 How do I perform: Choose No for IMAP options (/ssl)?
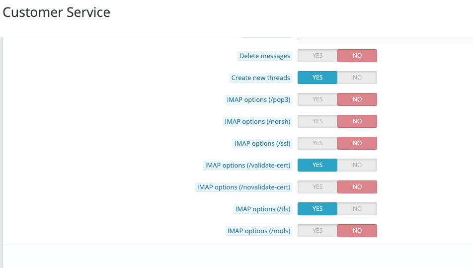point(357,143)
